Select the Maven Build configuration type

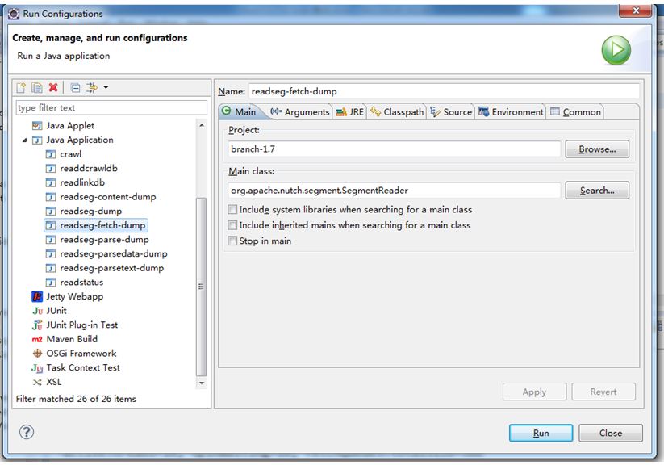[x=71, y=339]
